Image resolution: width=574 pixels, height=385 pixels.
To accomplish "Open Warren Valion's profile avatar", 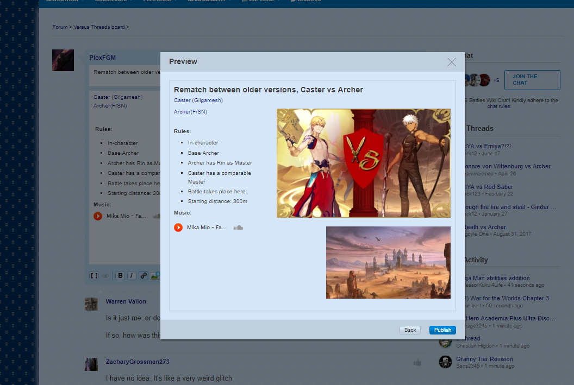I will [91, 304].
